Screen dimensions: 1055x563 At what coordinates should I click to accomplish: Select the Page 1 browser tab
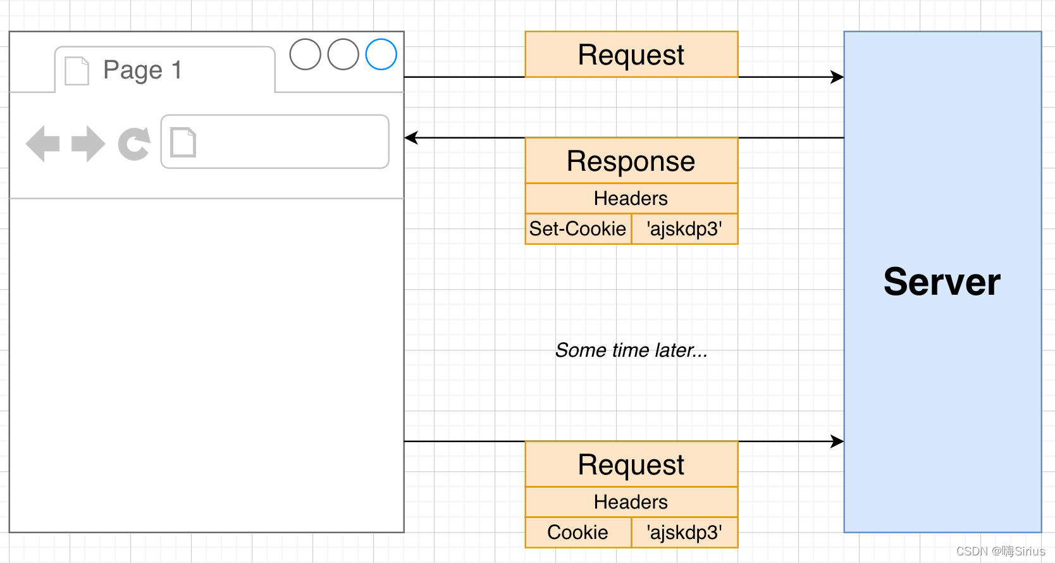point(165,70)
